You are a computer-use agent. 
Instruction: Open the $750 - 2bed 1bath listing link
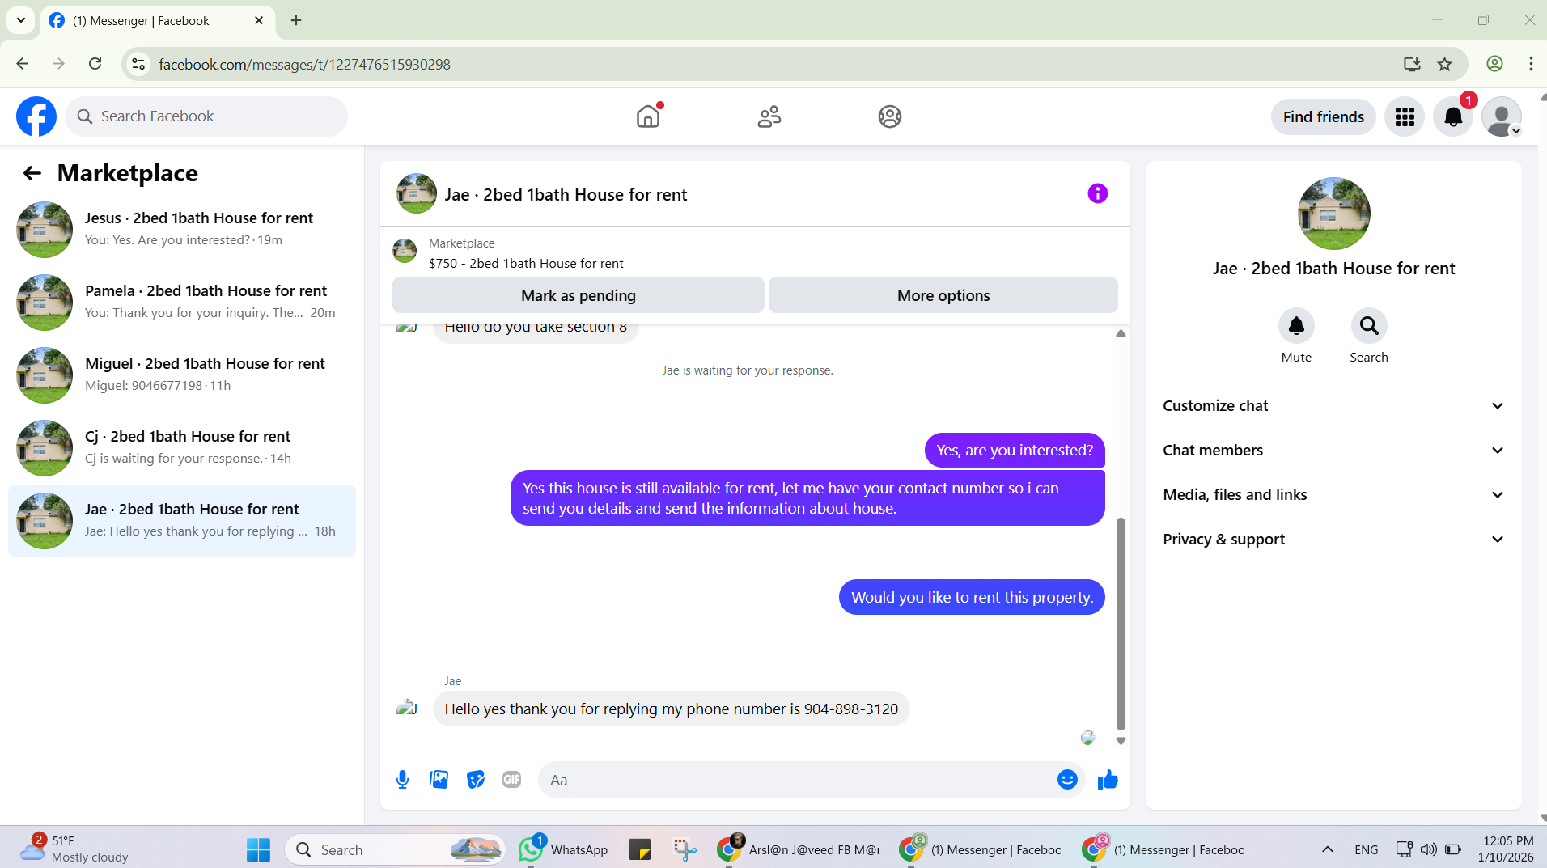tap(526, 264)
